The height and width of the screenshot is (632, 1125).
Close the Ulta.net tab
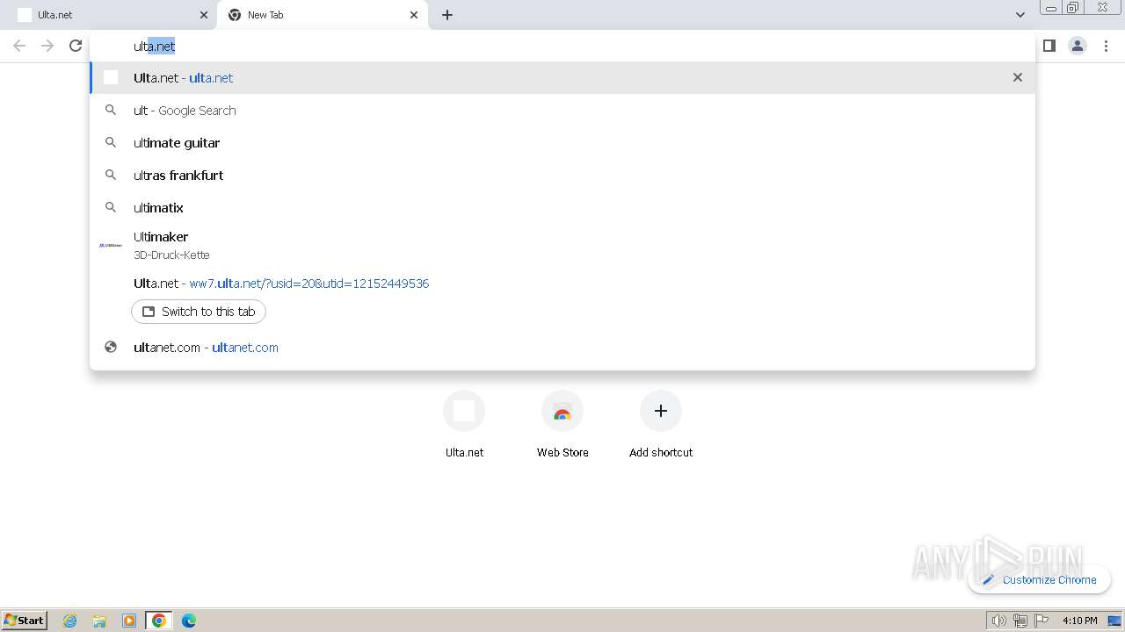[x=204, y=15]
